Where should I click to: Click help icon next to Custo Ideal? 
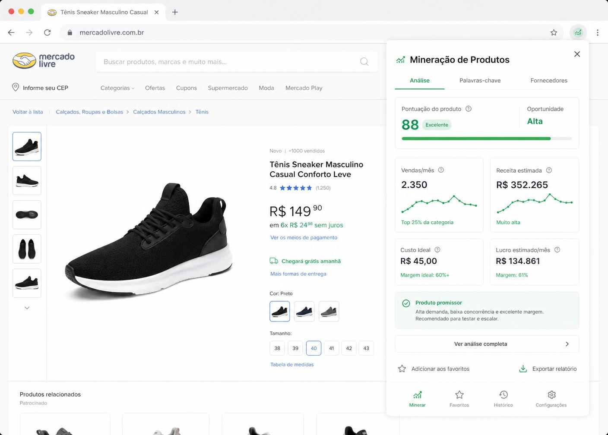pos(437,250)
